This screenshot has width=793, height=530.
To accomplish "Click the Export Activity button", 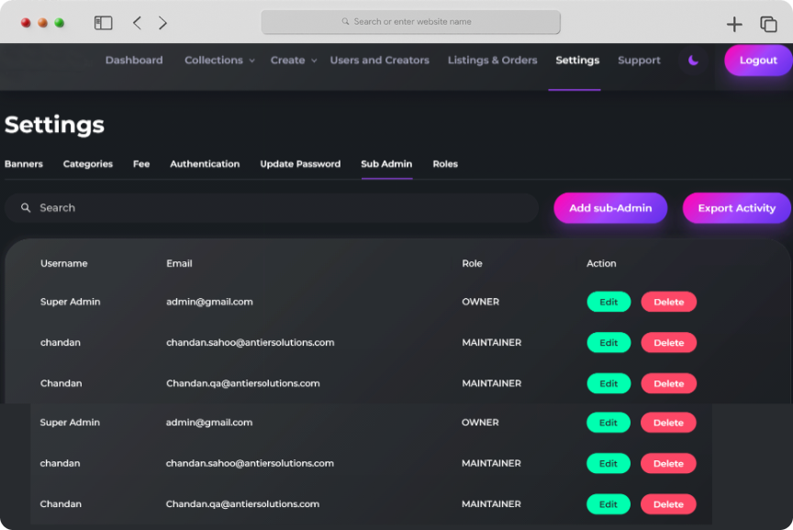I will coord(736,208).
